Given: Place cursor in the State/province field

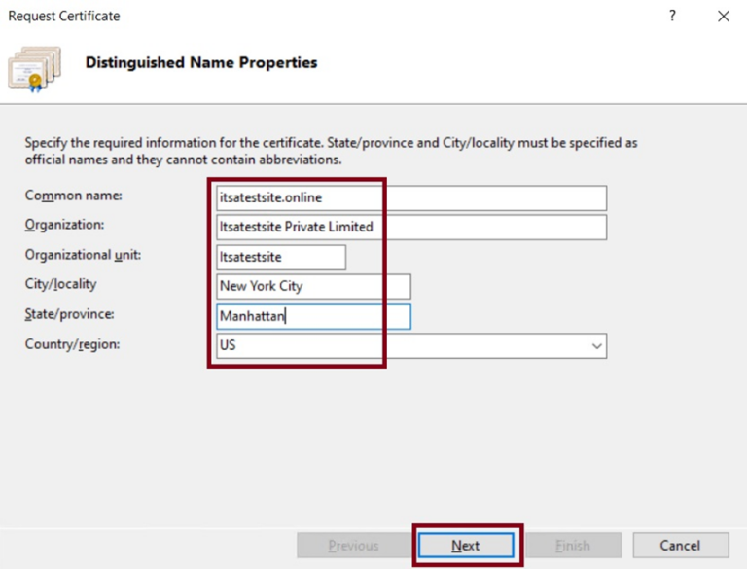Looking at the screenshot, I should pyautogui.click(x=313, y=316).
